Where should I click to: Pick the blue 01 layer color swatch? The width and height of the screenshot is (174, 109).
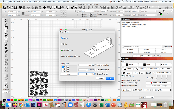point(8,100)
